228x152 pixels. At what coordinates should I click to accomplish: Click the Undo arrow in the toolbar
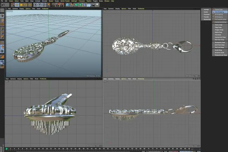point(3,5)
